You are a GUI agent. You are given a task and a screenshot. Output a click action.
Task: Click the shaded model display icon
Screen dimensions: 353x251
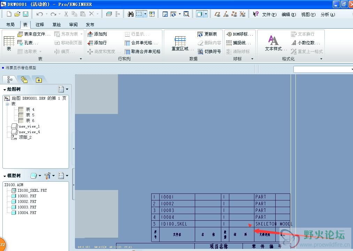point(199,14)
